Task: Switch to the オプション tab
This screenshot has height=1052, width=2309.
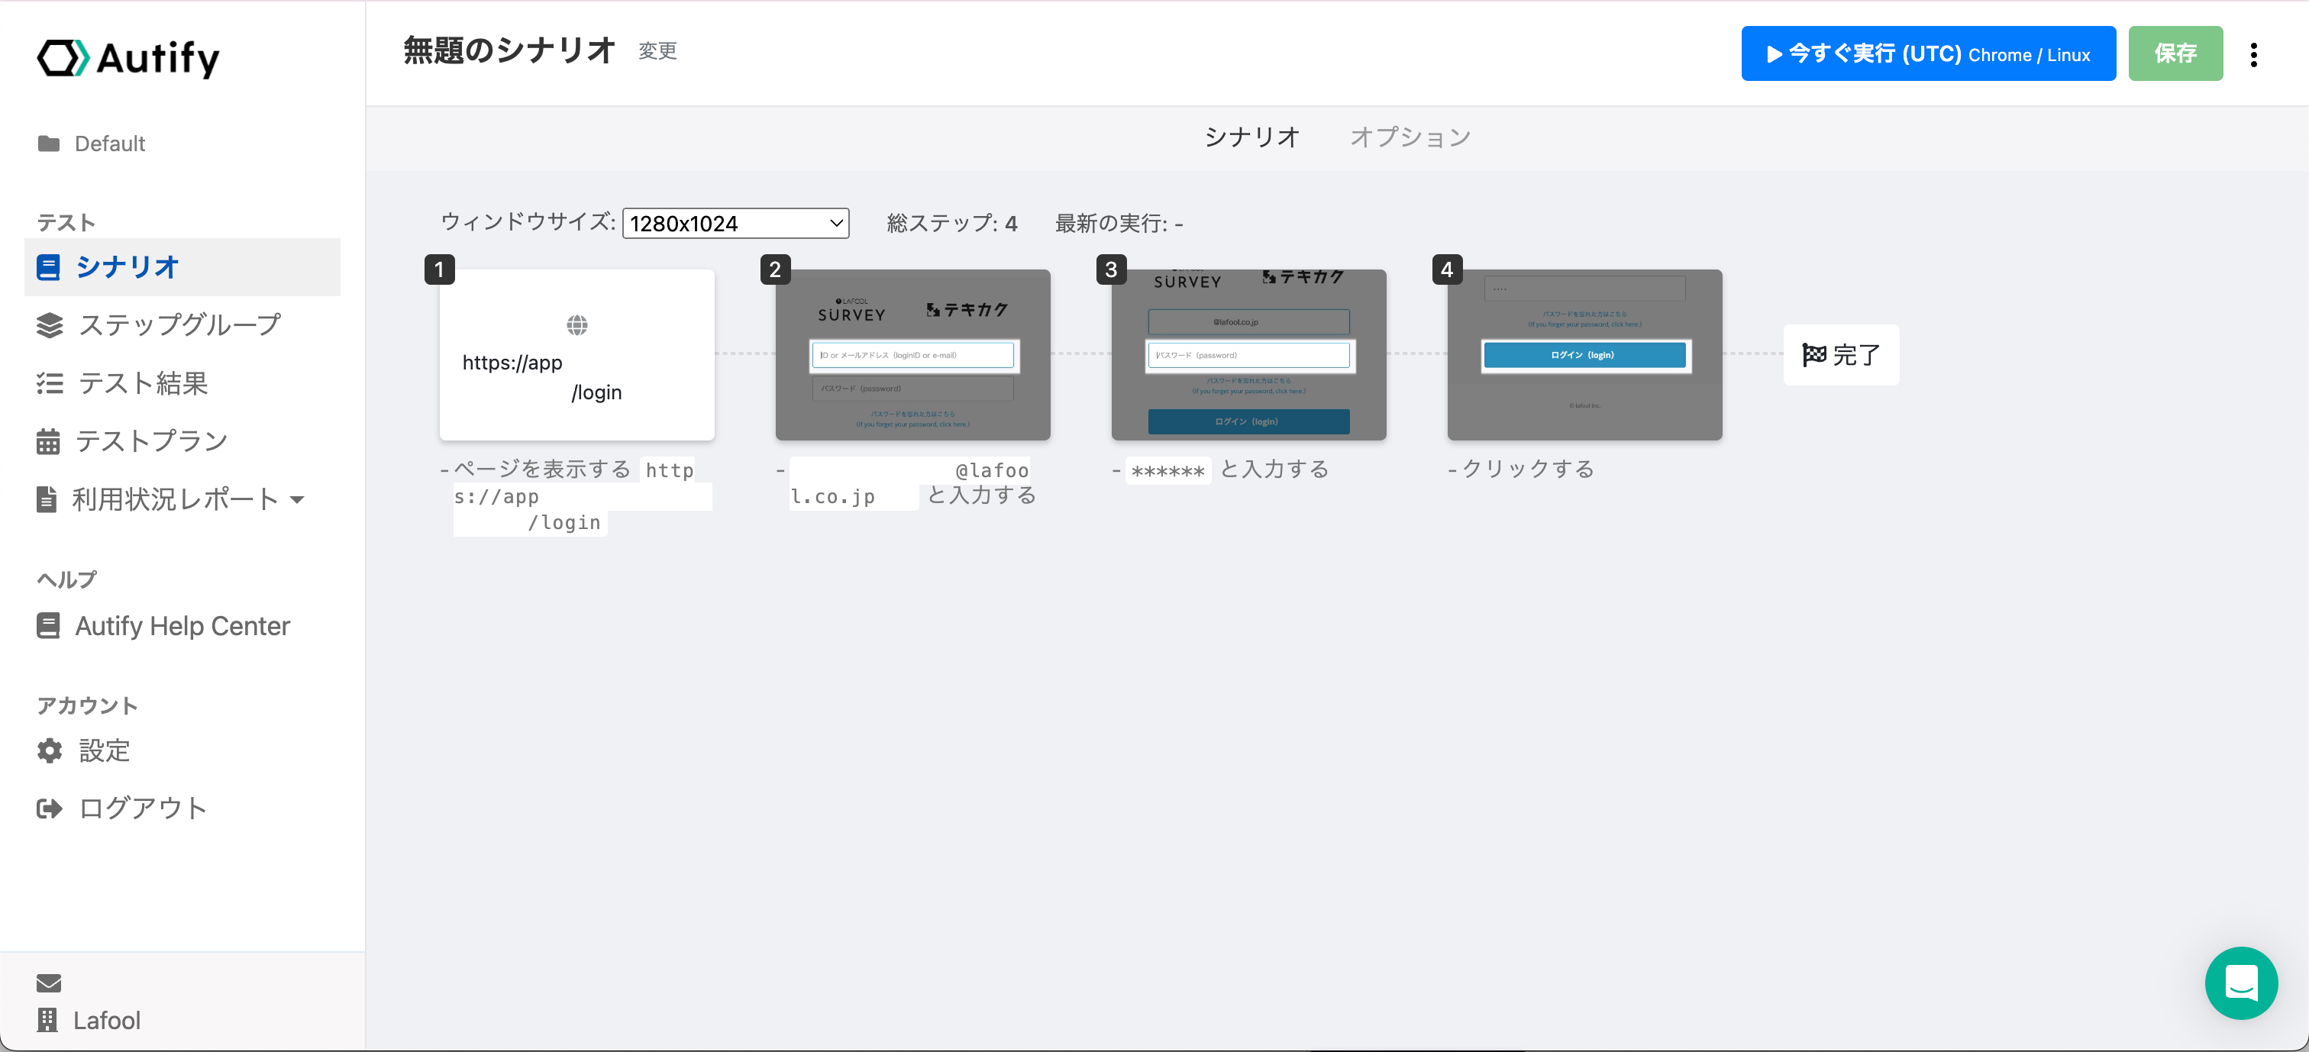Action: (x=1409, y=136)
